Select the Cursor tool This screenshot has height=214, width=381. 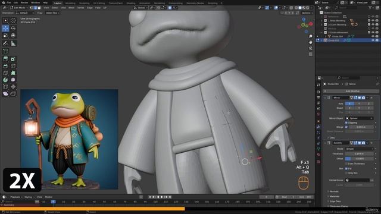point(13,21)
